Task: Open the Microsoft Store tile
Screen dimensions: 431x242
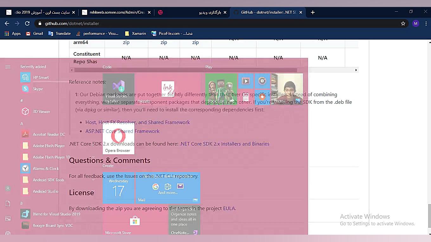Action: tap(135, 220)
